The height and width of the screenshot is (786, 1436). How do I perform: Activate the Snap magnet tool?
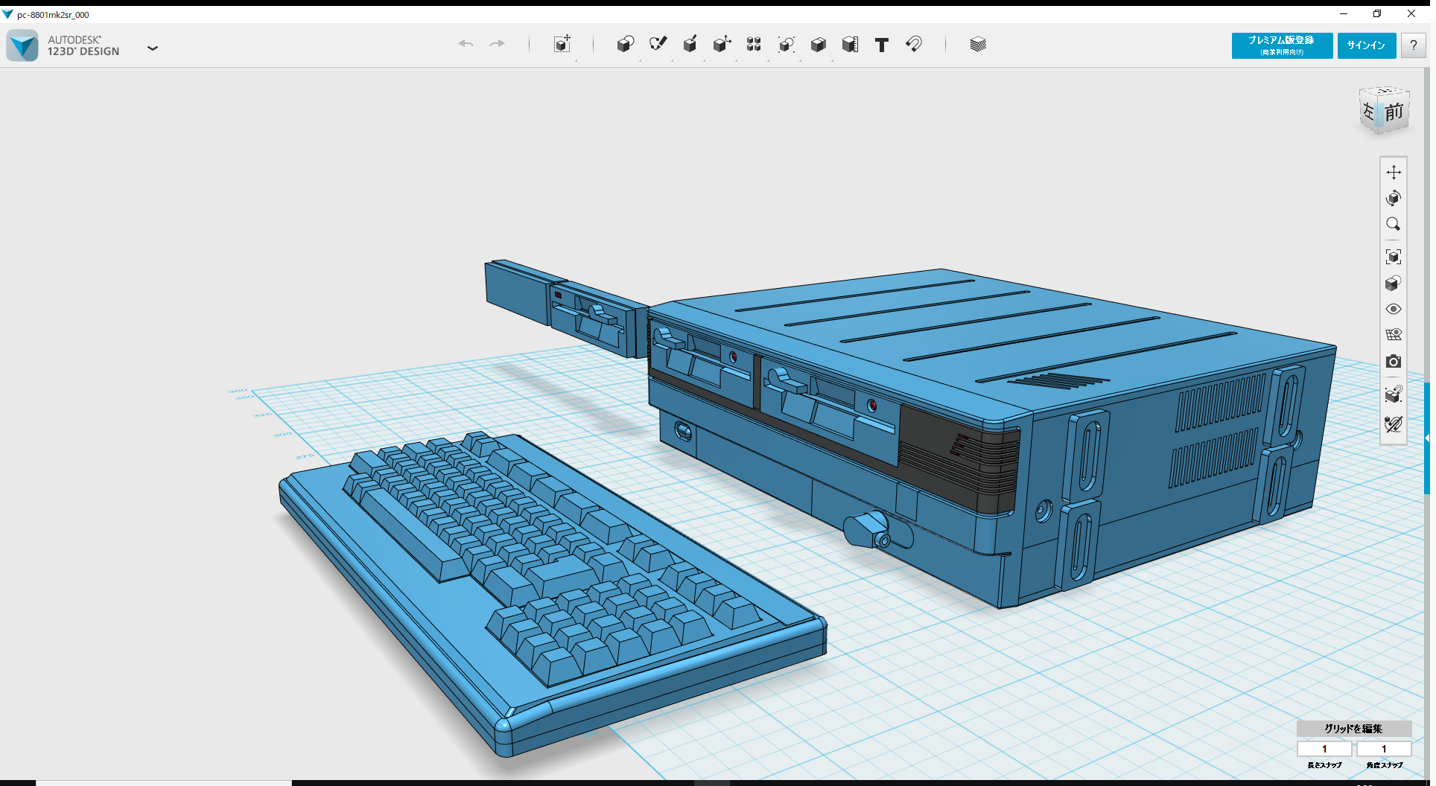914,45
